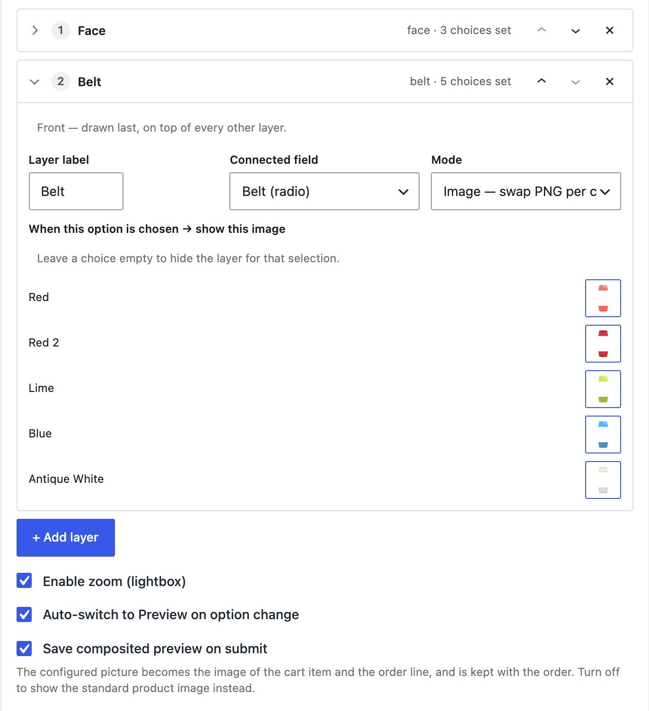Move the Belt layer down

[x=576, y=81]
